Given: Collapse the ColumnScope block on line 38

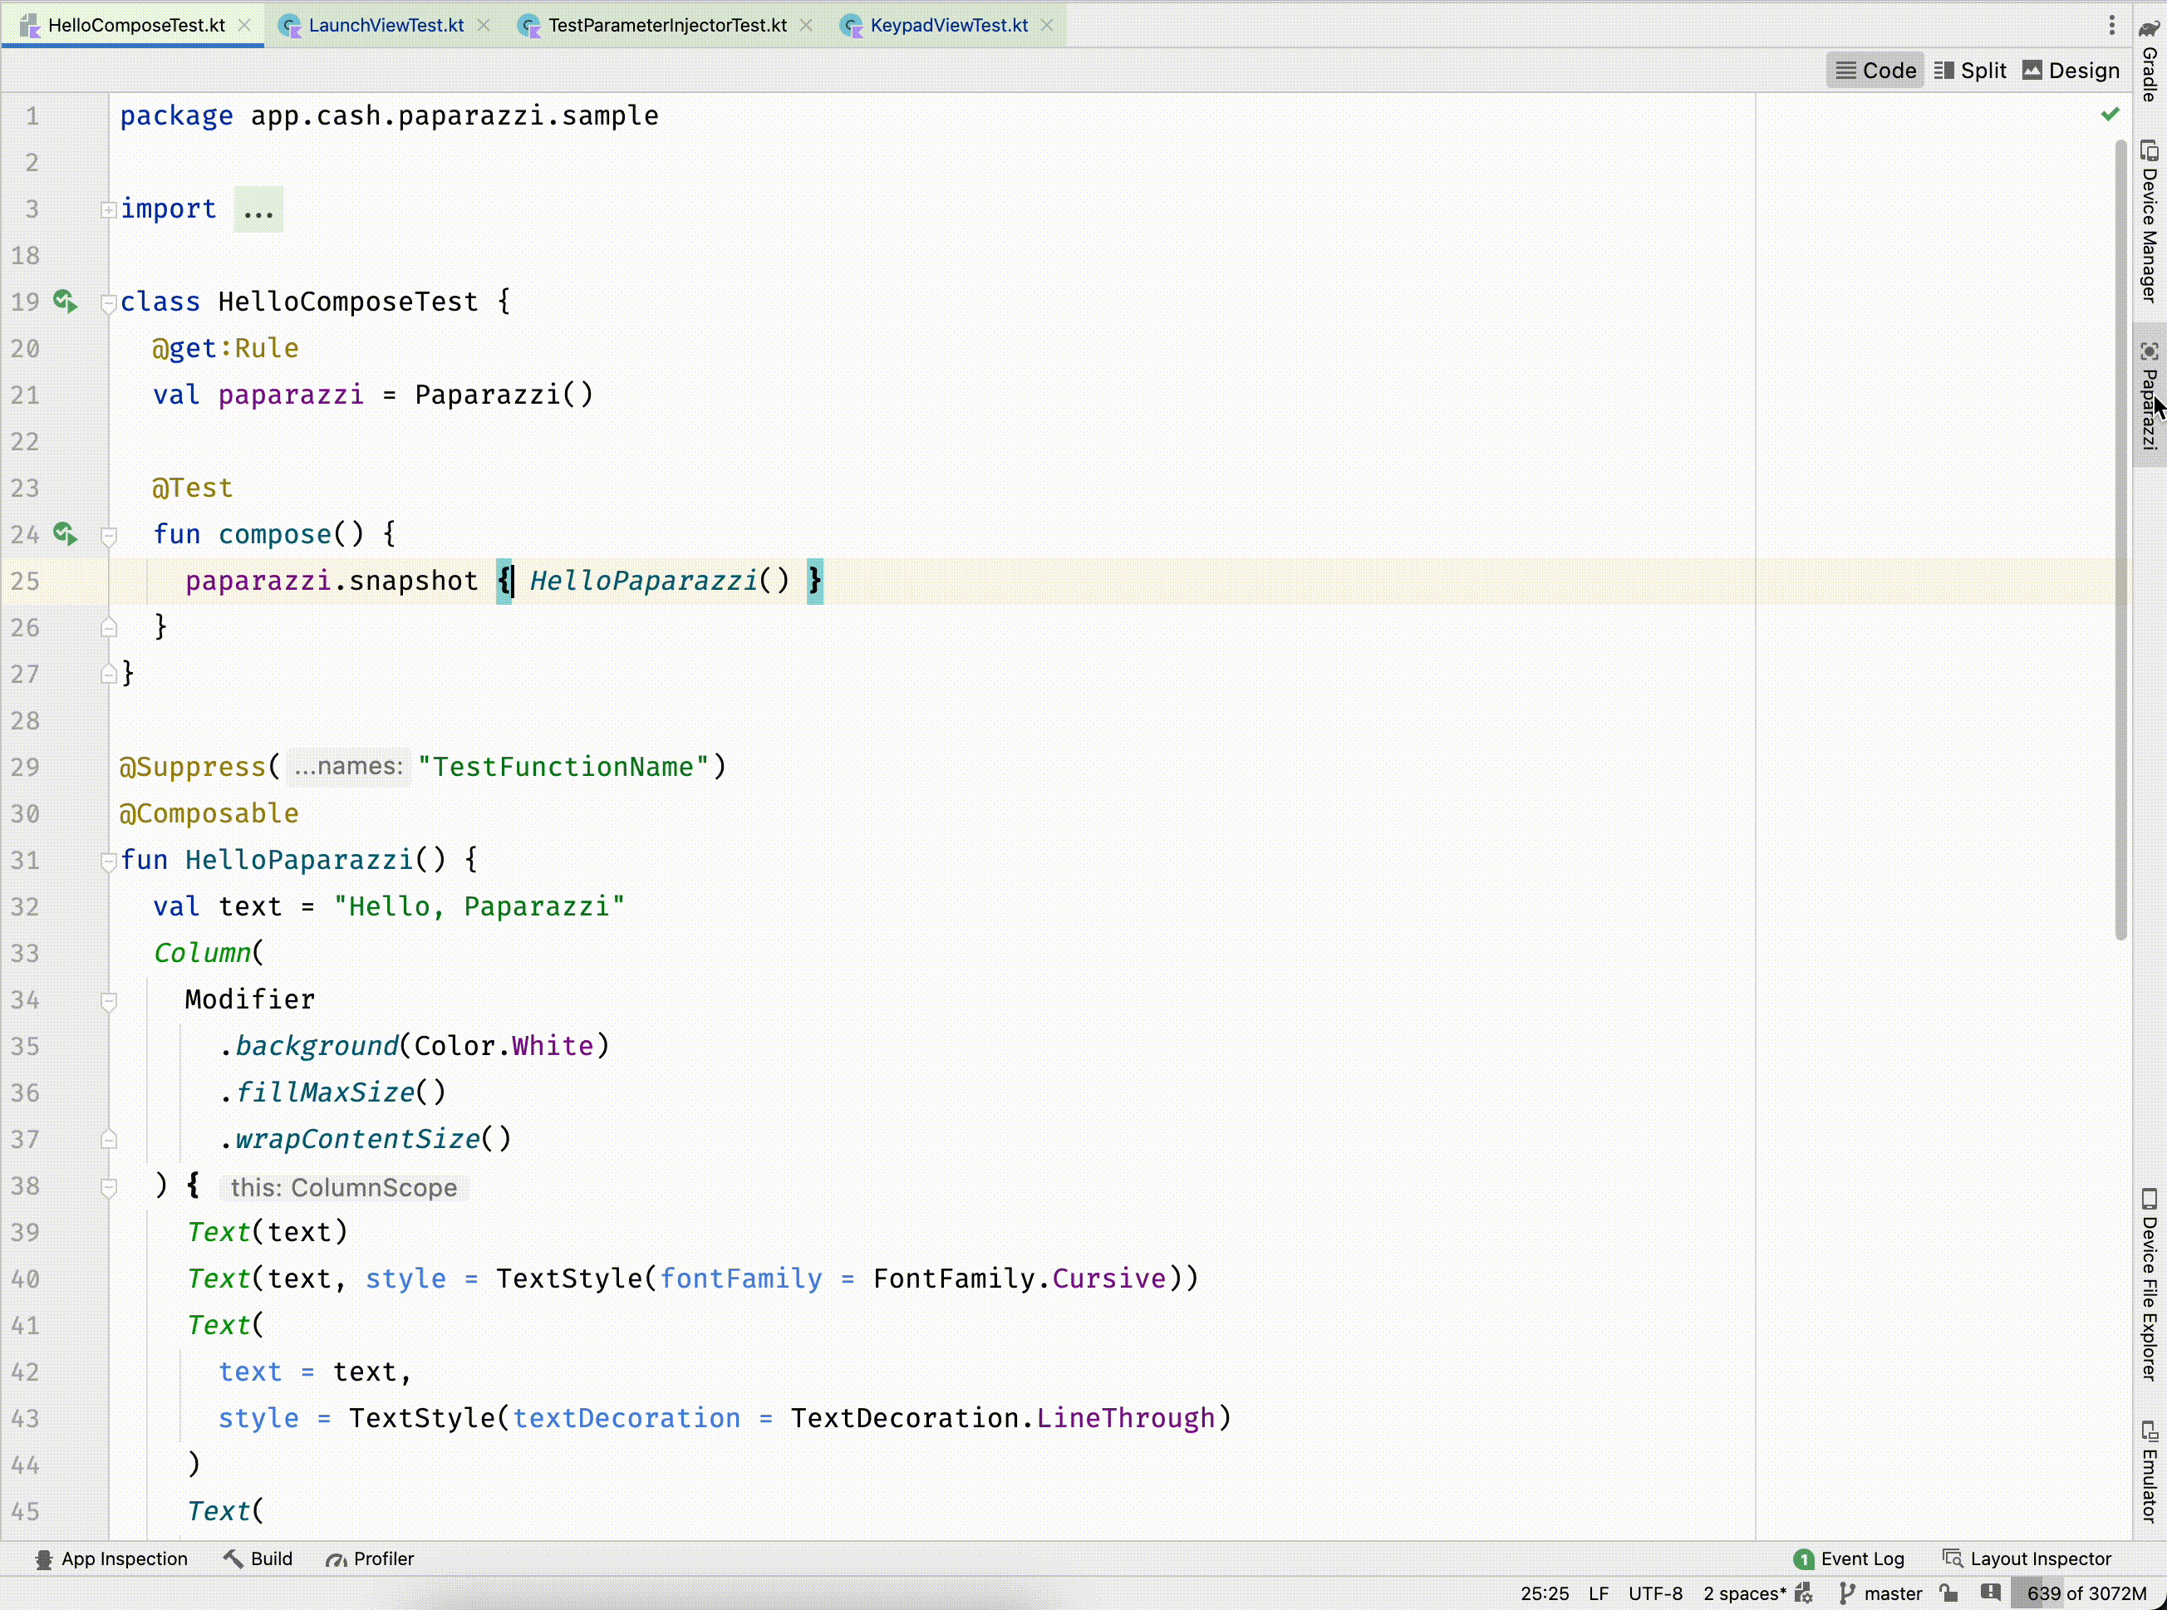Looking at the screenshot, I should pyautogui.click(x=108, y=1187).
